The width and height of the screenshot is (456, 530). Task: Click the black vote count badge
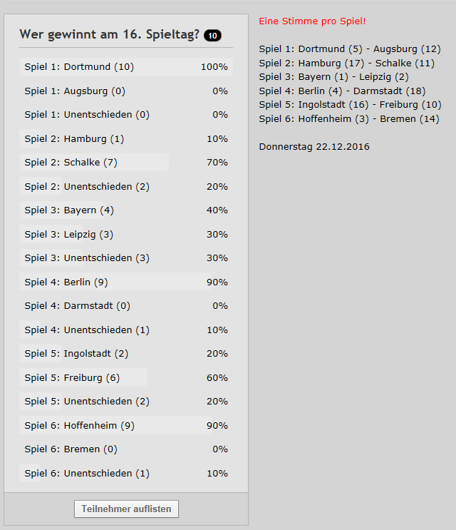(212, 35)
